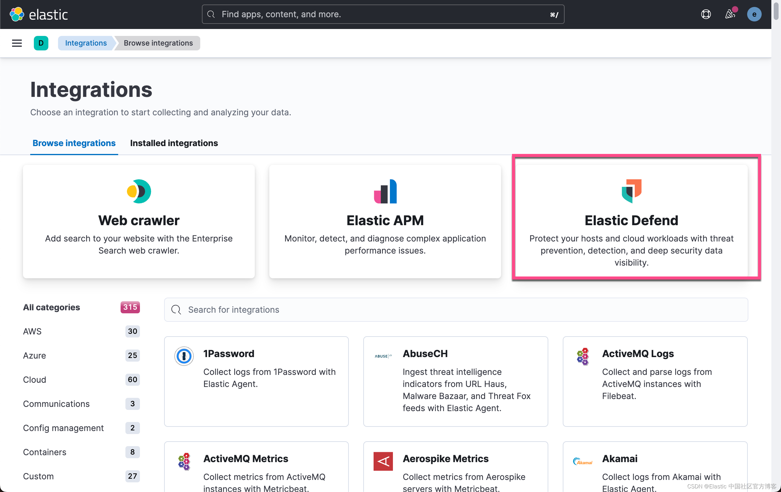781x492 pixels.
Task: Go to Integrations breadcrumb
Action: [86, 43]
